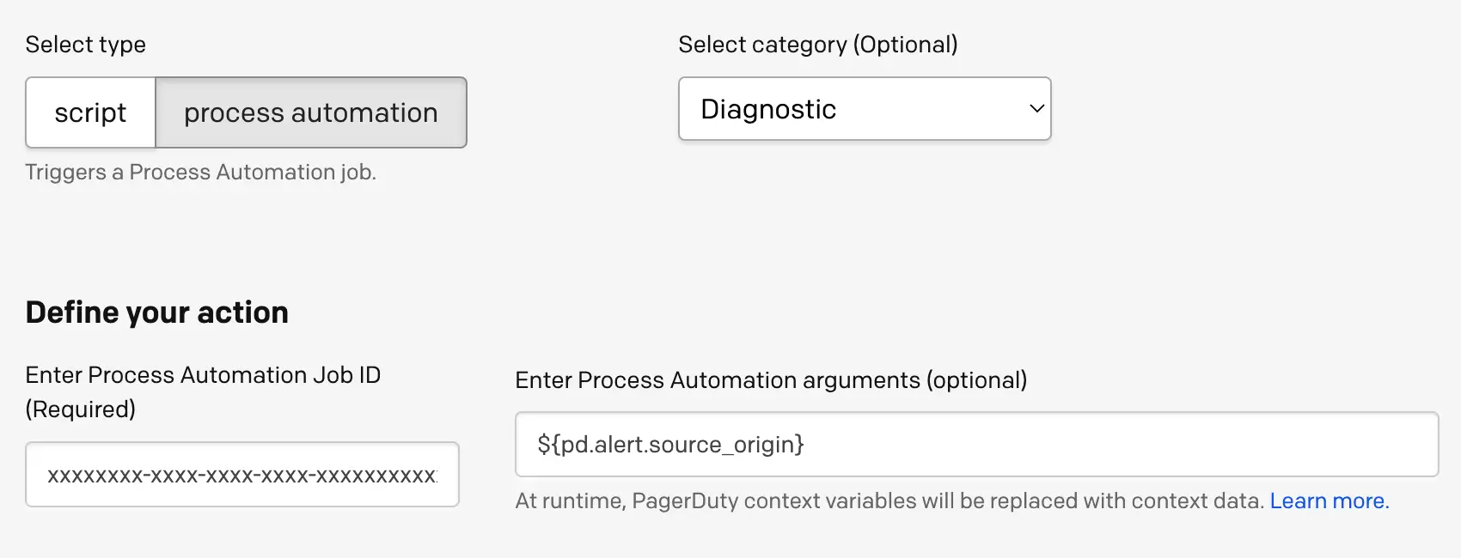Open the Diagnostic category dropdown
1461x558 pixels.
(x=864, y=109)
